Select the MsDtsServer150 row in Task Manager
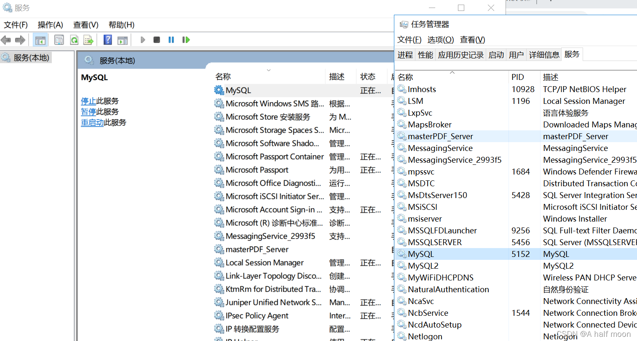This screenshot has height=341, width=637. [516, 195]
